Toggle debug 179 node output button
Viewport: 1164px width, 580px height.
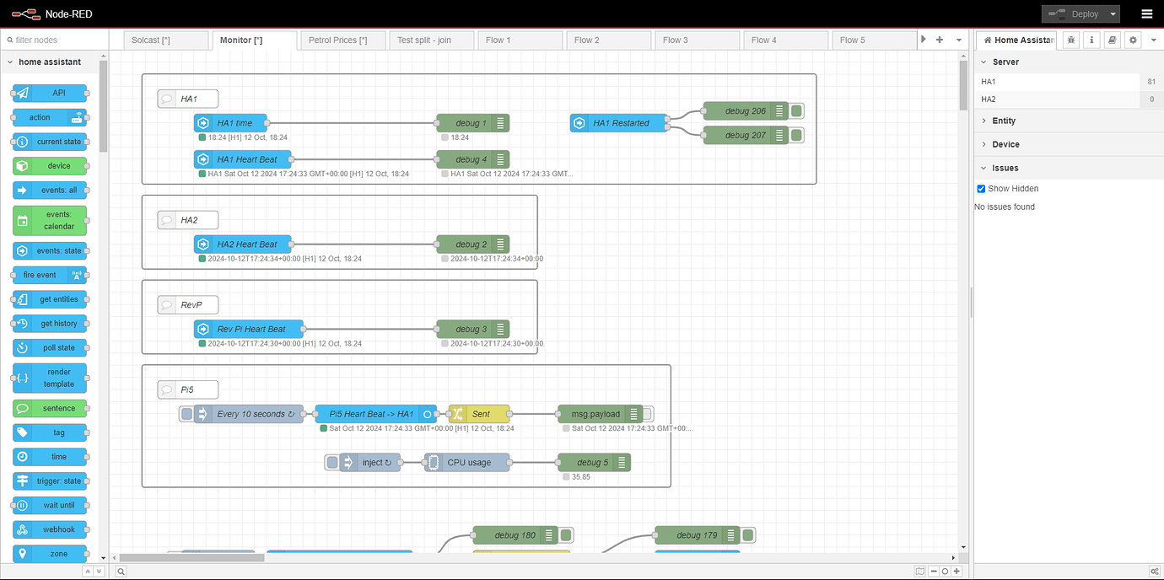click(x=747, y=534)
